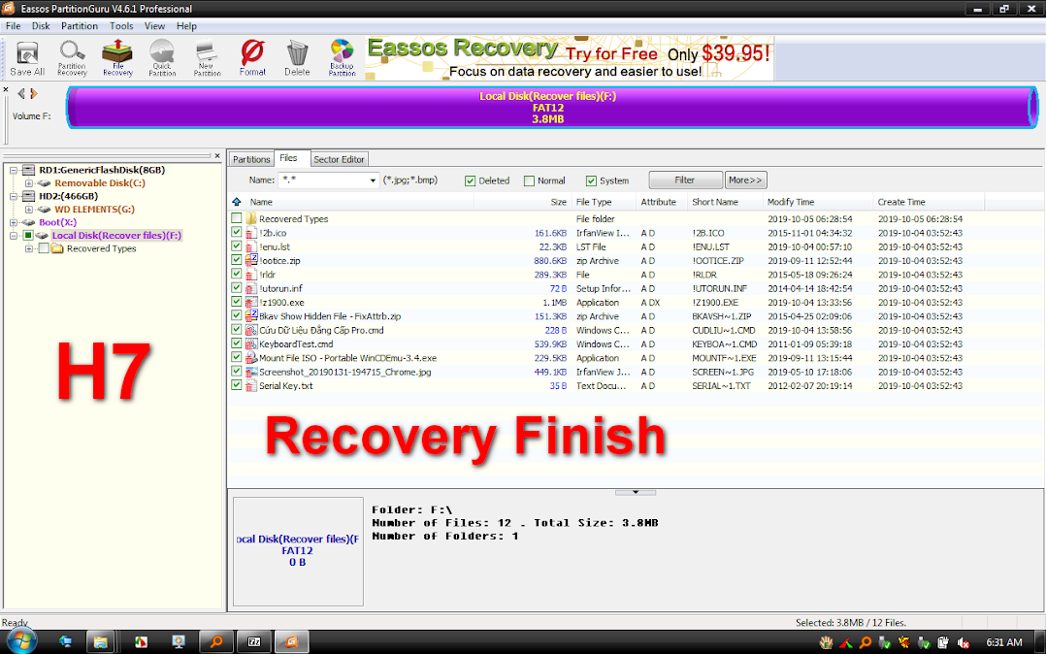
Task: Start Quick Partition from toolbar
Action: click(162, 58)
